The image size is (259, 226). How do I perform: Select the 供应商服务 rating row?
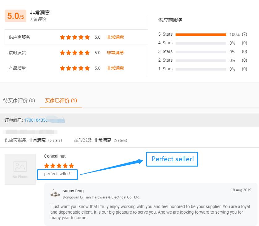tap(76, 37)
